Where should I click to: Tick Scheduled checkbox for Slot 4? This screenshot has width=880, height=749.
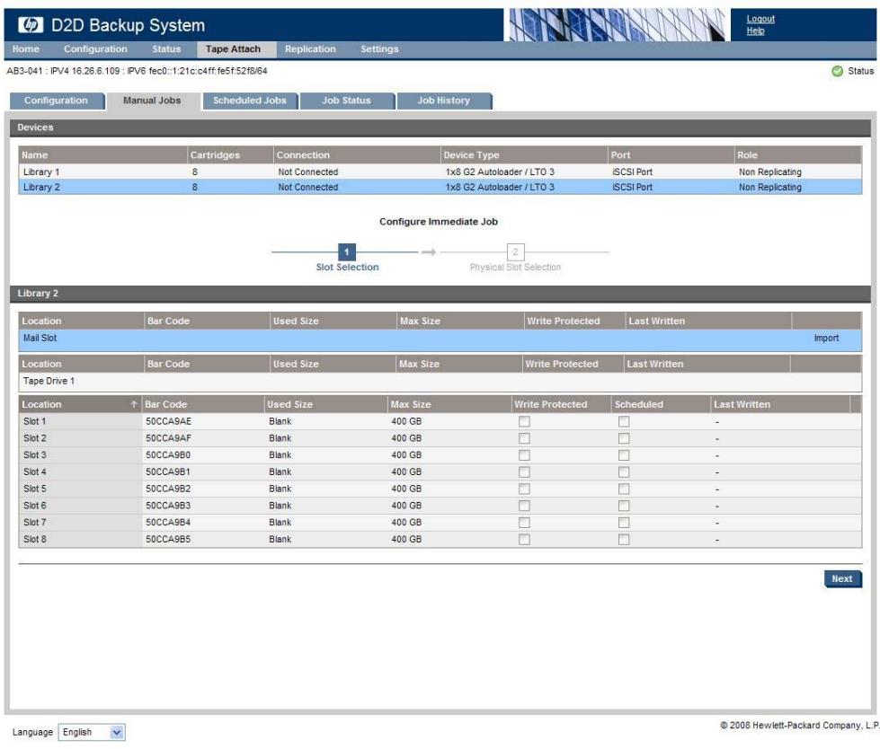tap(624, 472)
